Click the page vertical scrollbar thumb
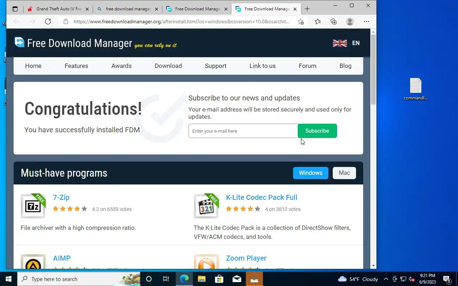 click(x=373, y=70)
